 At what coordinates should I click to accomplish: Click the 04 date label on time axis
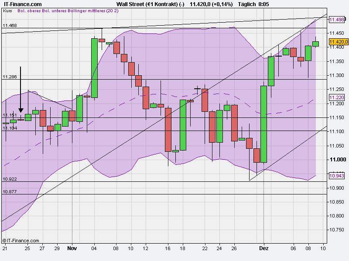94,248
